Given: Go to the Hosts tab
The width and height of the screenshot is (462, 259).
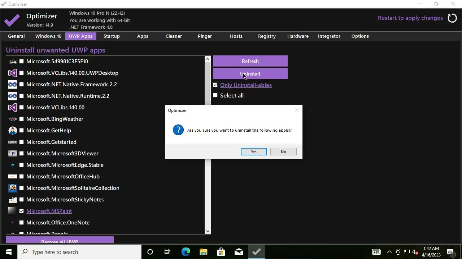Looking at the screenshot, I should click(x=236, y=36).
